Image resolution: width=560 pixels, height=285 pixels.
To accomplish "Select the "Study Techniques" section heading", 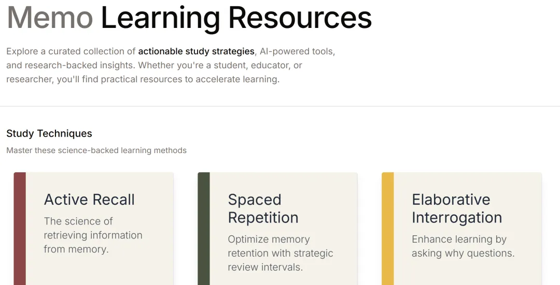I will (x=49, y=133).
